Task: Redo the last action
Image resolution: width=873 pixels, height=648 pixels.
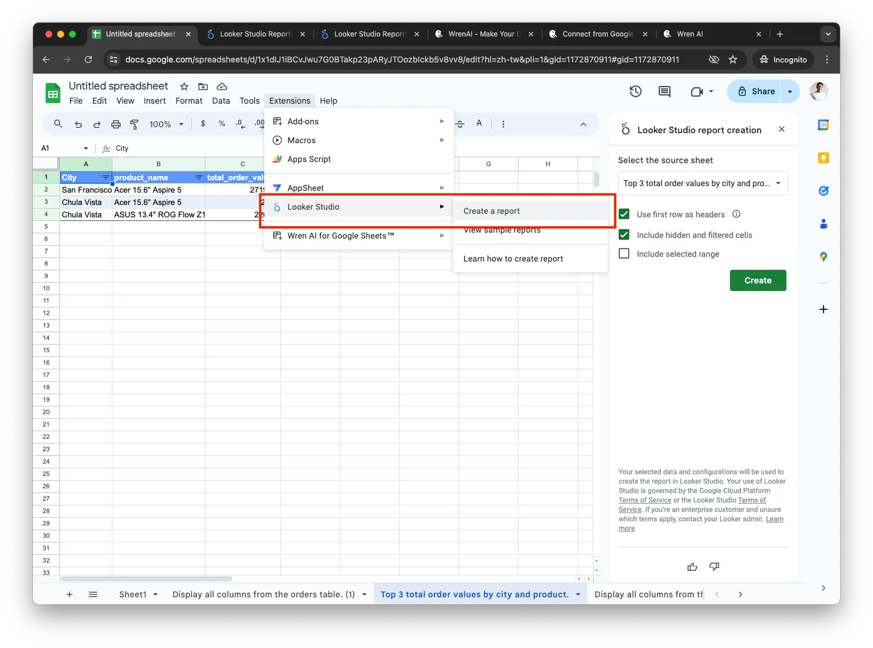Action: click(97, 124)
